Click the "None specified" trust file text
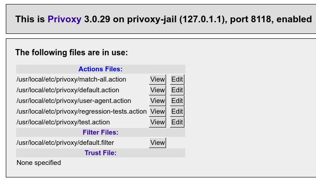Image resolution: width=316 pixels, height=181 pixels. pos(38,163)
